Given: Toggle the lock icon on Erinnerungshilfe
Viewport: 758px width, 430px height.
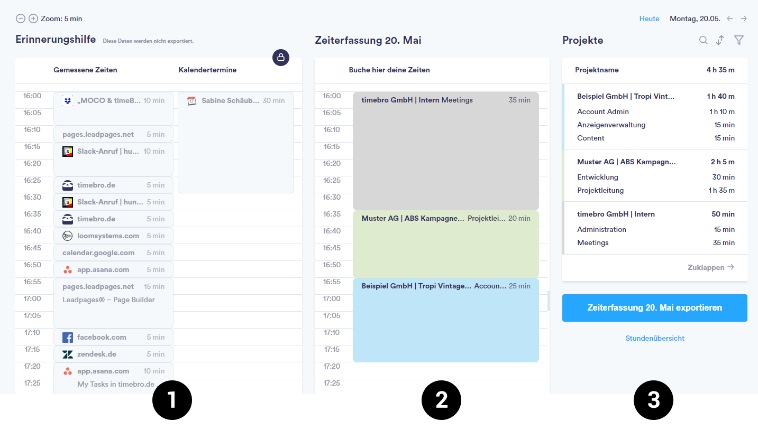Looking at the screenshot, I should [281, 58].
